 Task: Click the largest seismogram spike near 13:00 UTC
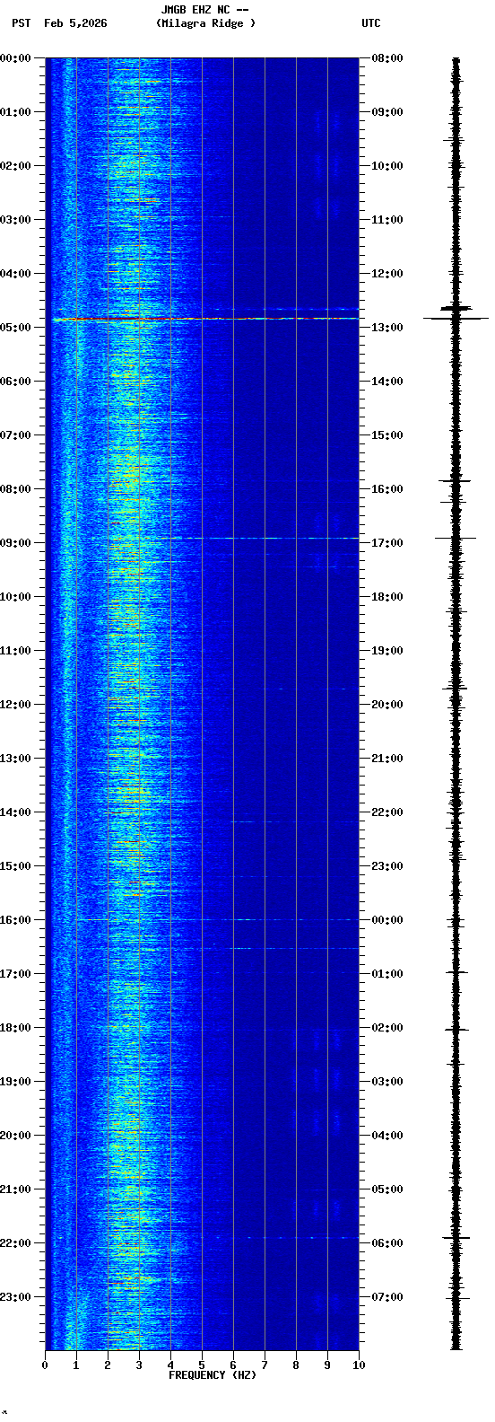[456, 318]
